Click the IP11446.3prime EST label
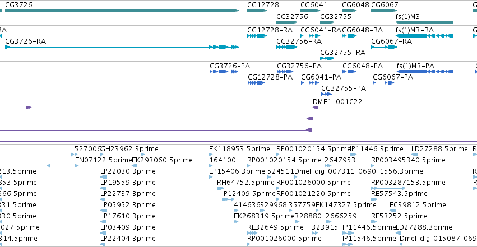477x247 pixels. click(377, 149)
